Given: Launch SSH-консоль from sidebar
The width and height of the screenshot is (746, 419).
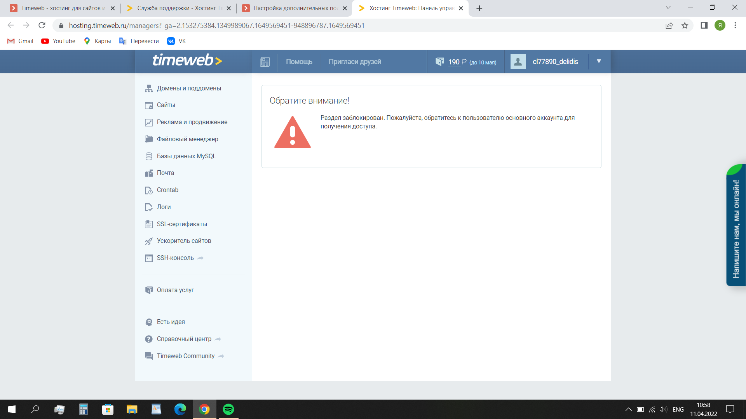Looking at the screenshot, I should tap(175, 258).
